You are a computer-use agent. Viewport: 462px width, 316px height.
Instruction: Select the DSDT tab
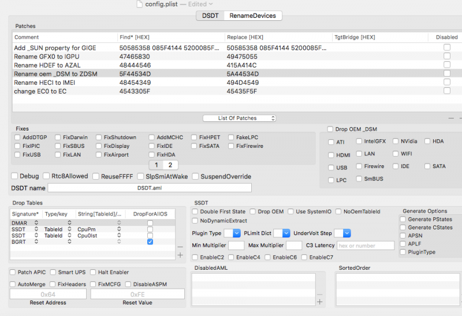(210, 16)
